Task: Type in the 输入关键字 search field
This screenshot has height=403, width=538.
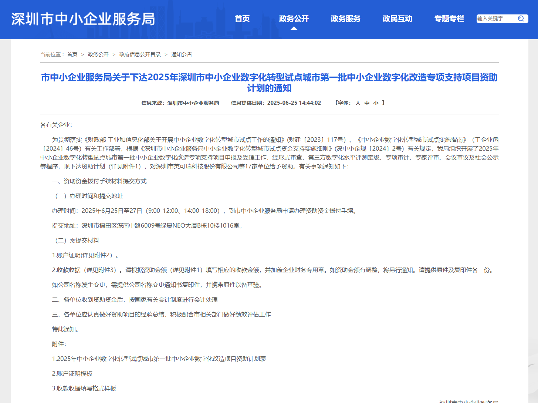Action: (495, 19)
